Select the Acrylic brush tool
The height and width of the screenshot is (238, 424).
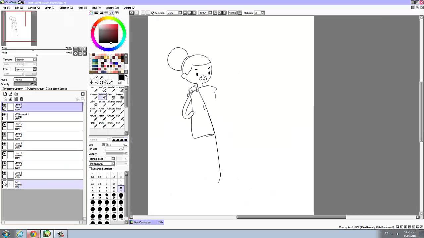click(93, 118)
